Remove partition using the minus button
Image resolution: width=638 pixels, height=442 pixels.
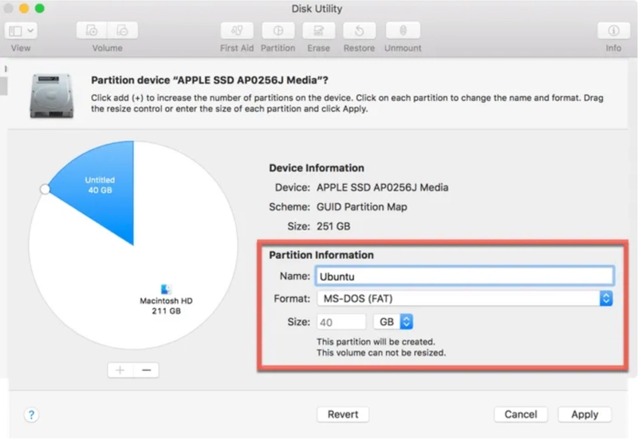pyautogui.click(x=146, y=370)
